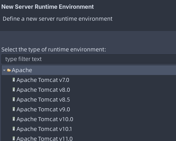The image size is (176, 141).
Task: Choose Apache Tomcat v10.0 entry
Action: click(x=45, y=119)
